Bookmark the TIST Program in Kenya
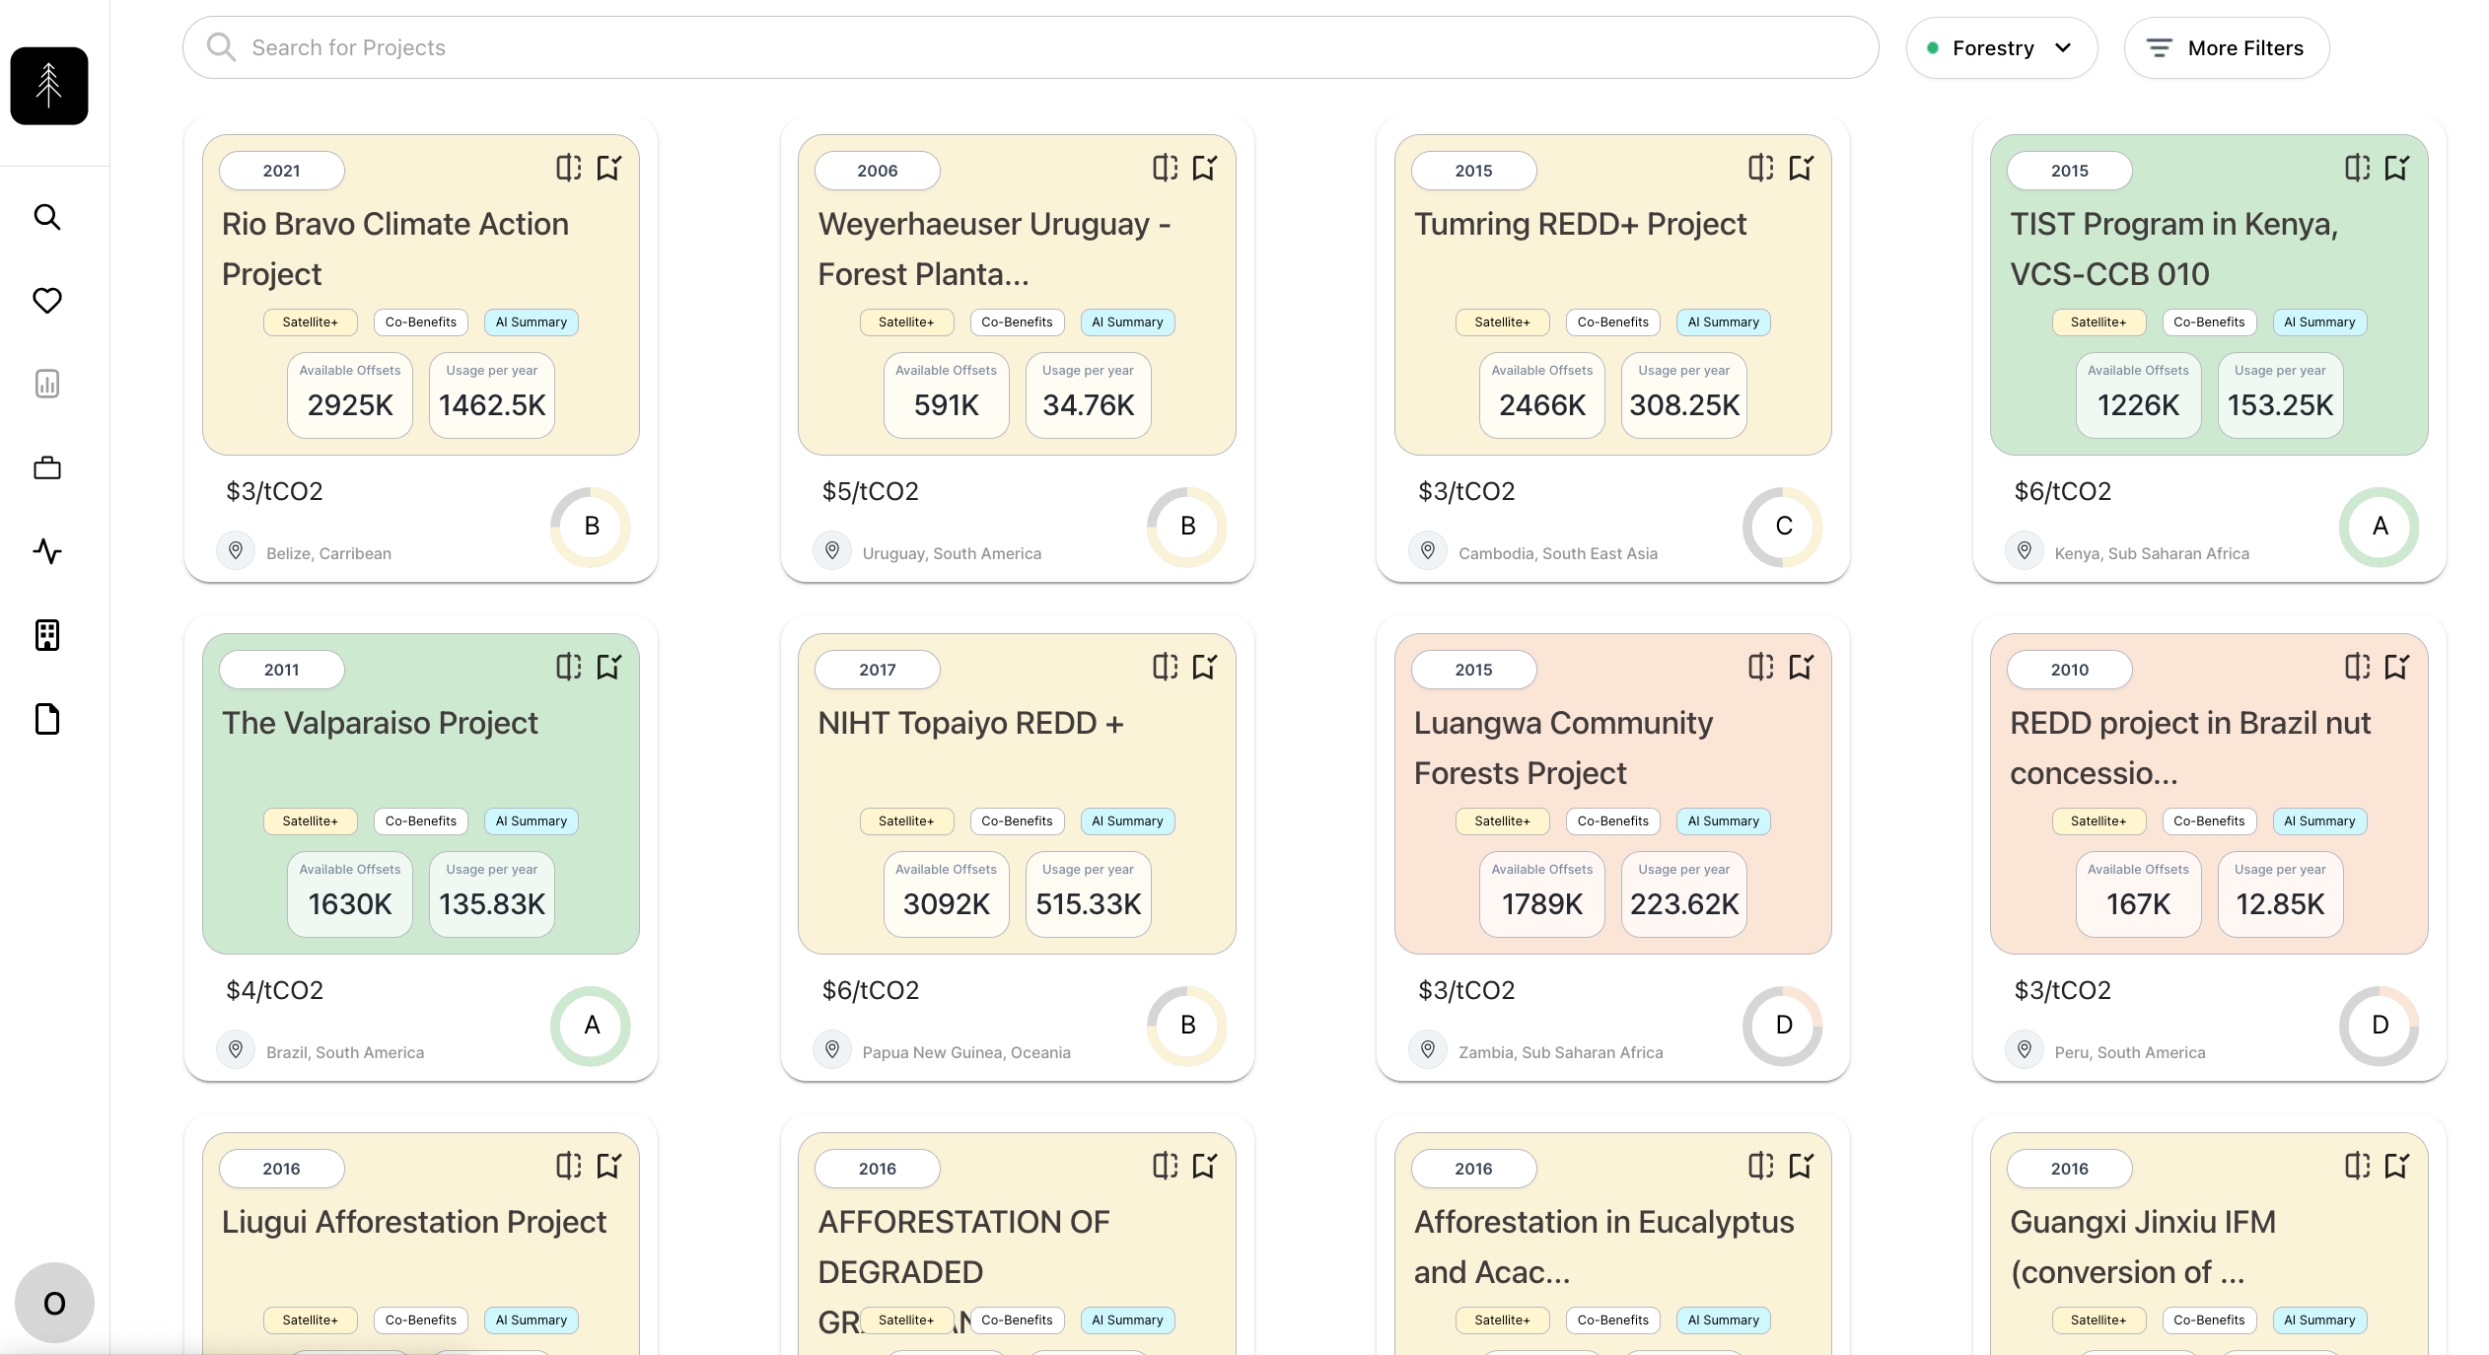 pos(2397,168)
